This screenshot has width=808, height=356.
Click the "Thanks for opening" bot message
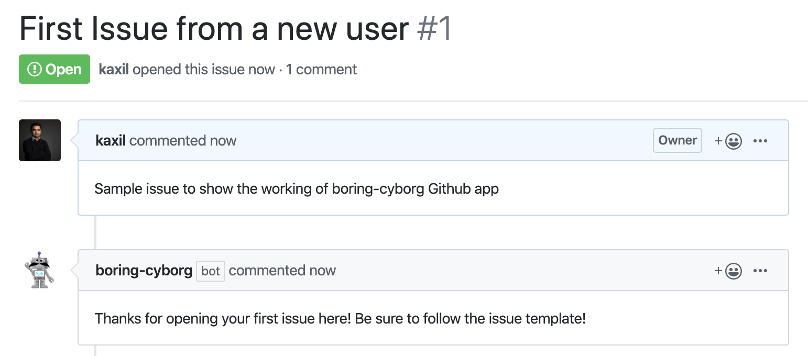[x=340, y=318]
